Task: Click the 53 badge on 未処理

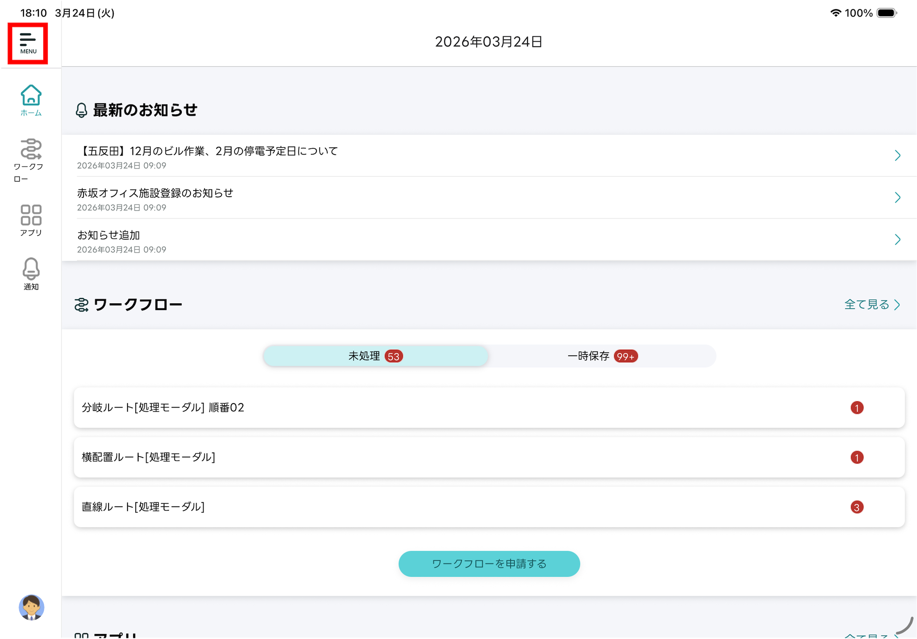Action: (393, 357)
